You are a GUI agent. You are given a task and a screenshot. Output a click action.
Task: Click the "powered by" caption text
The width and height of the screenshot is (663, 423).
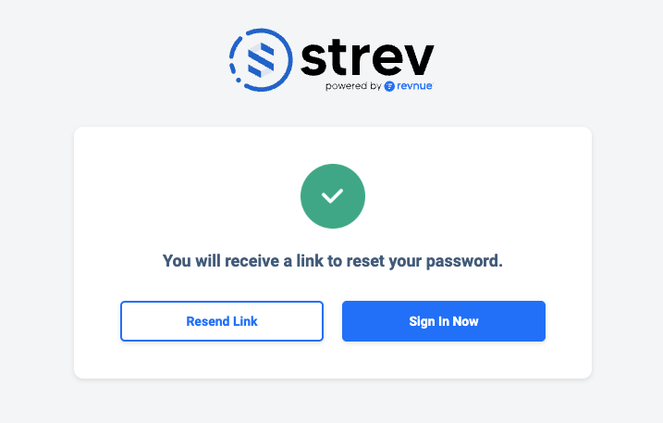click(353, 86)
